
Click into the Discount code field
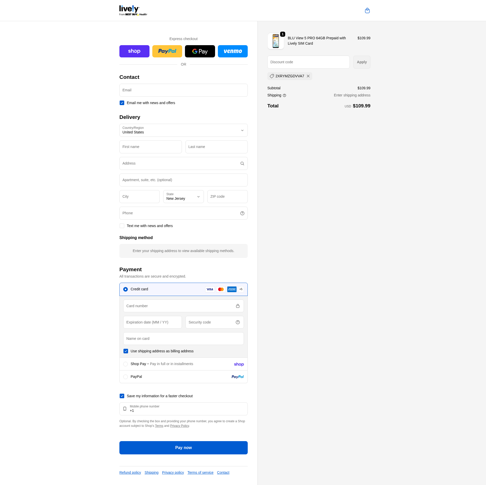click(x=308, y=62)
